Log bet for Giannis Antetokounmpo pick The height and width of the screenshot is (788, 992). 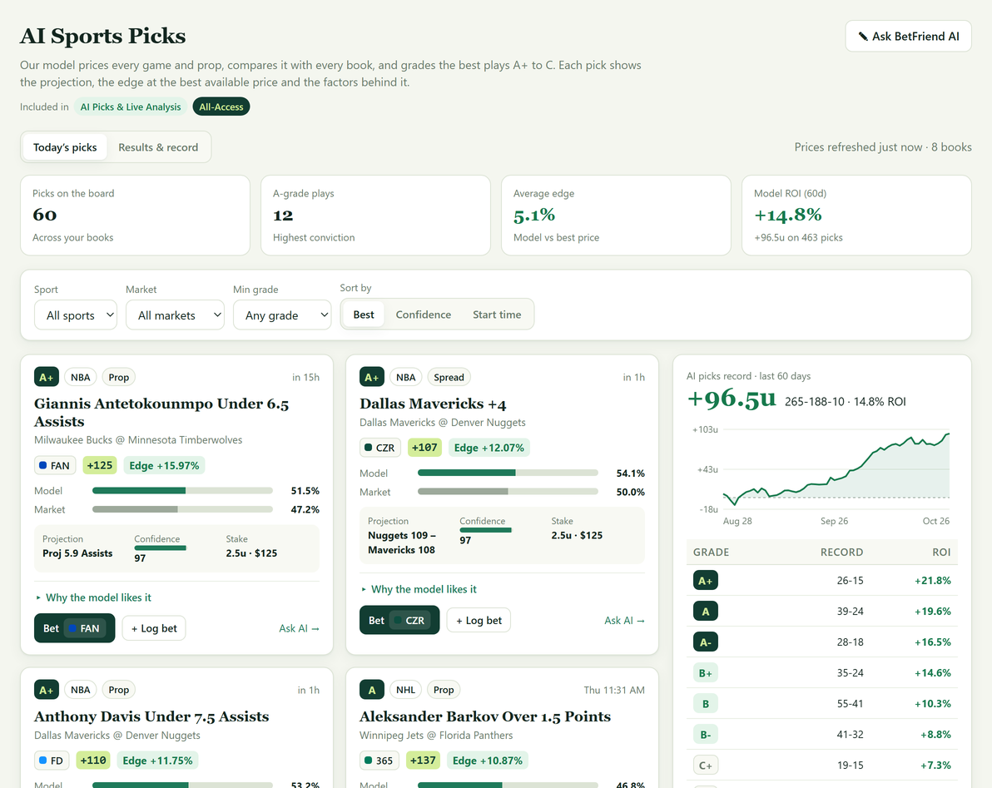pos(154,628)
